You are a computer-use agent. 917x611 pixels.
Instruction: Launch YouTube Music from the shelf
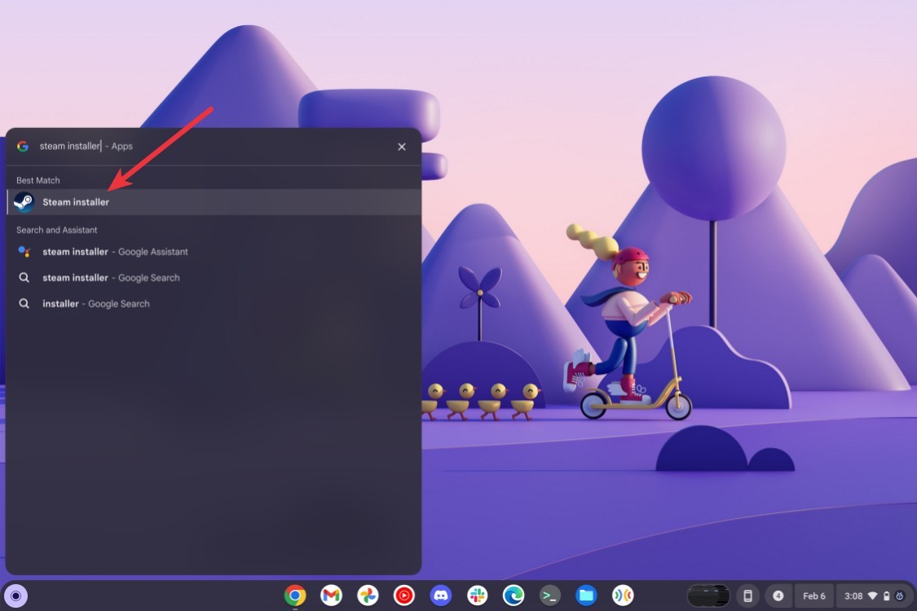[404, 596]
